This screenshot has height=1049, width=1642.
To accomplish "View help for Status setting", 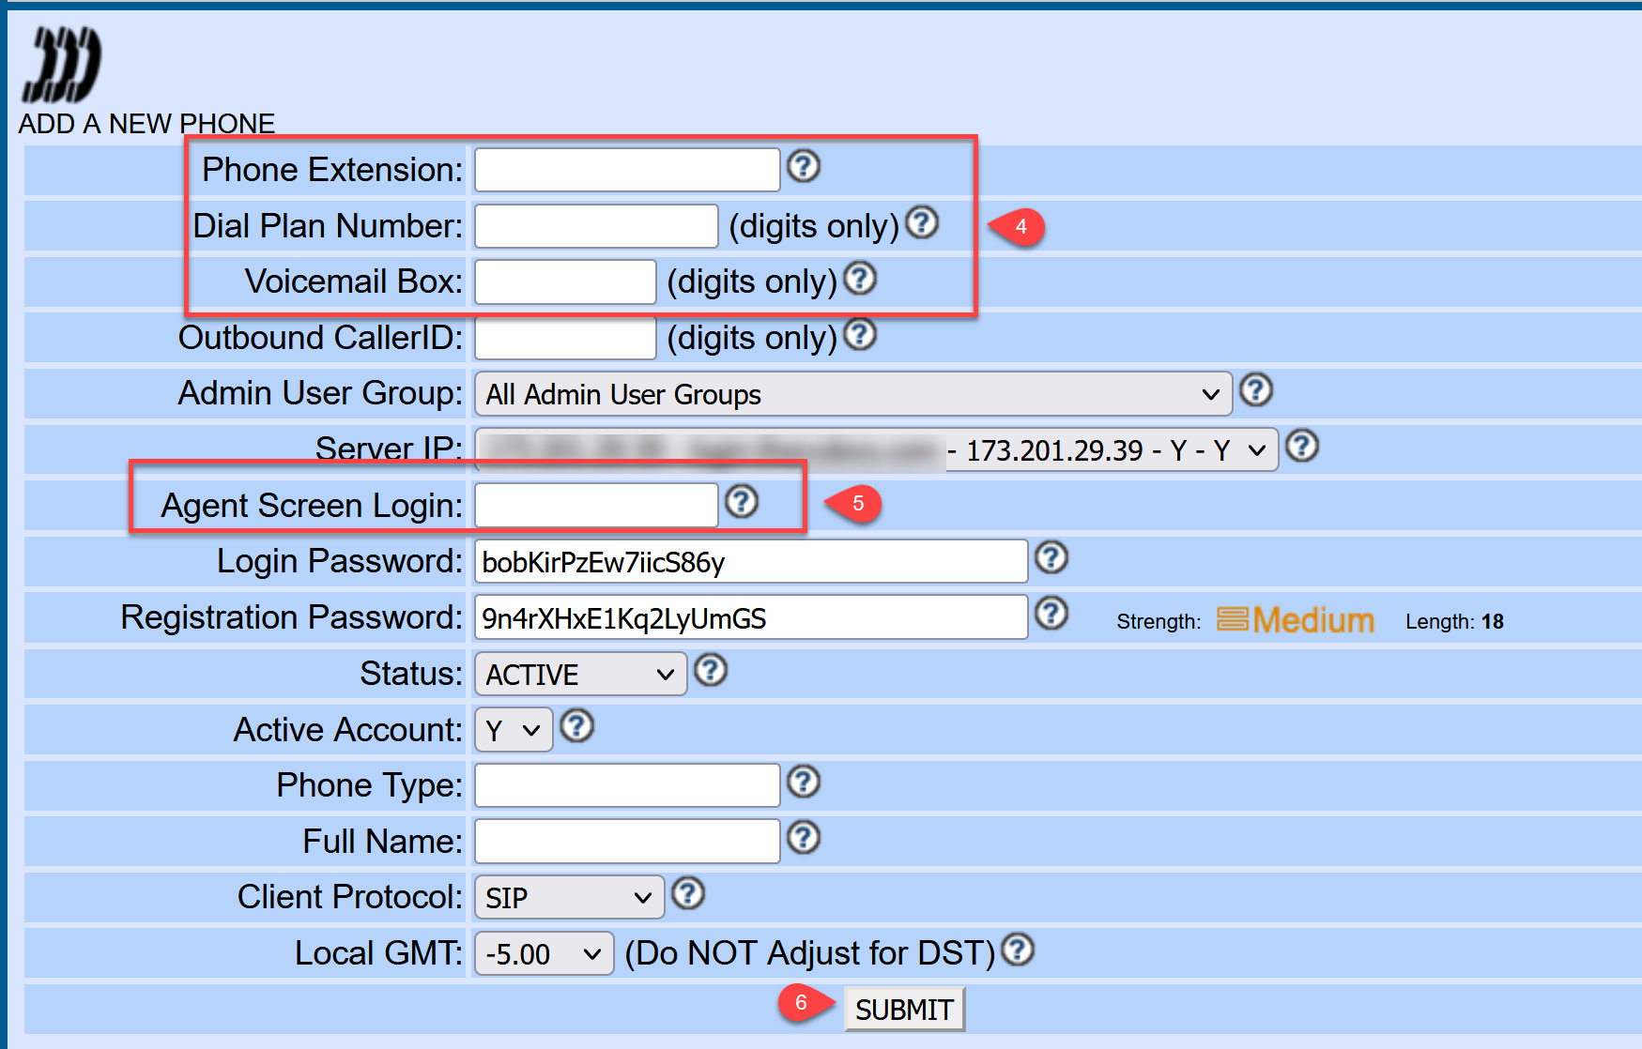I will (711, 670).
